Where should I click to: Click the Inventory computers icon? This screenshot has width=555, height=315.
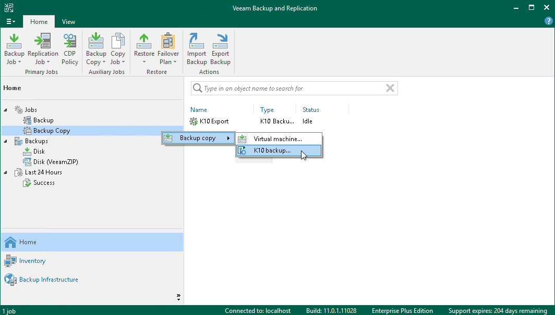pos(10,261)
